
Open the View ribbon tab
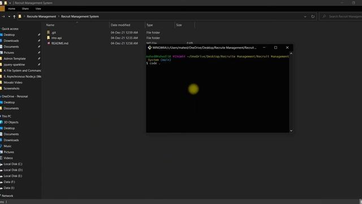(38, 9)
